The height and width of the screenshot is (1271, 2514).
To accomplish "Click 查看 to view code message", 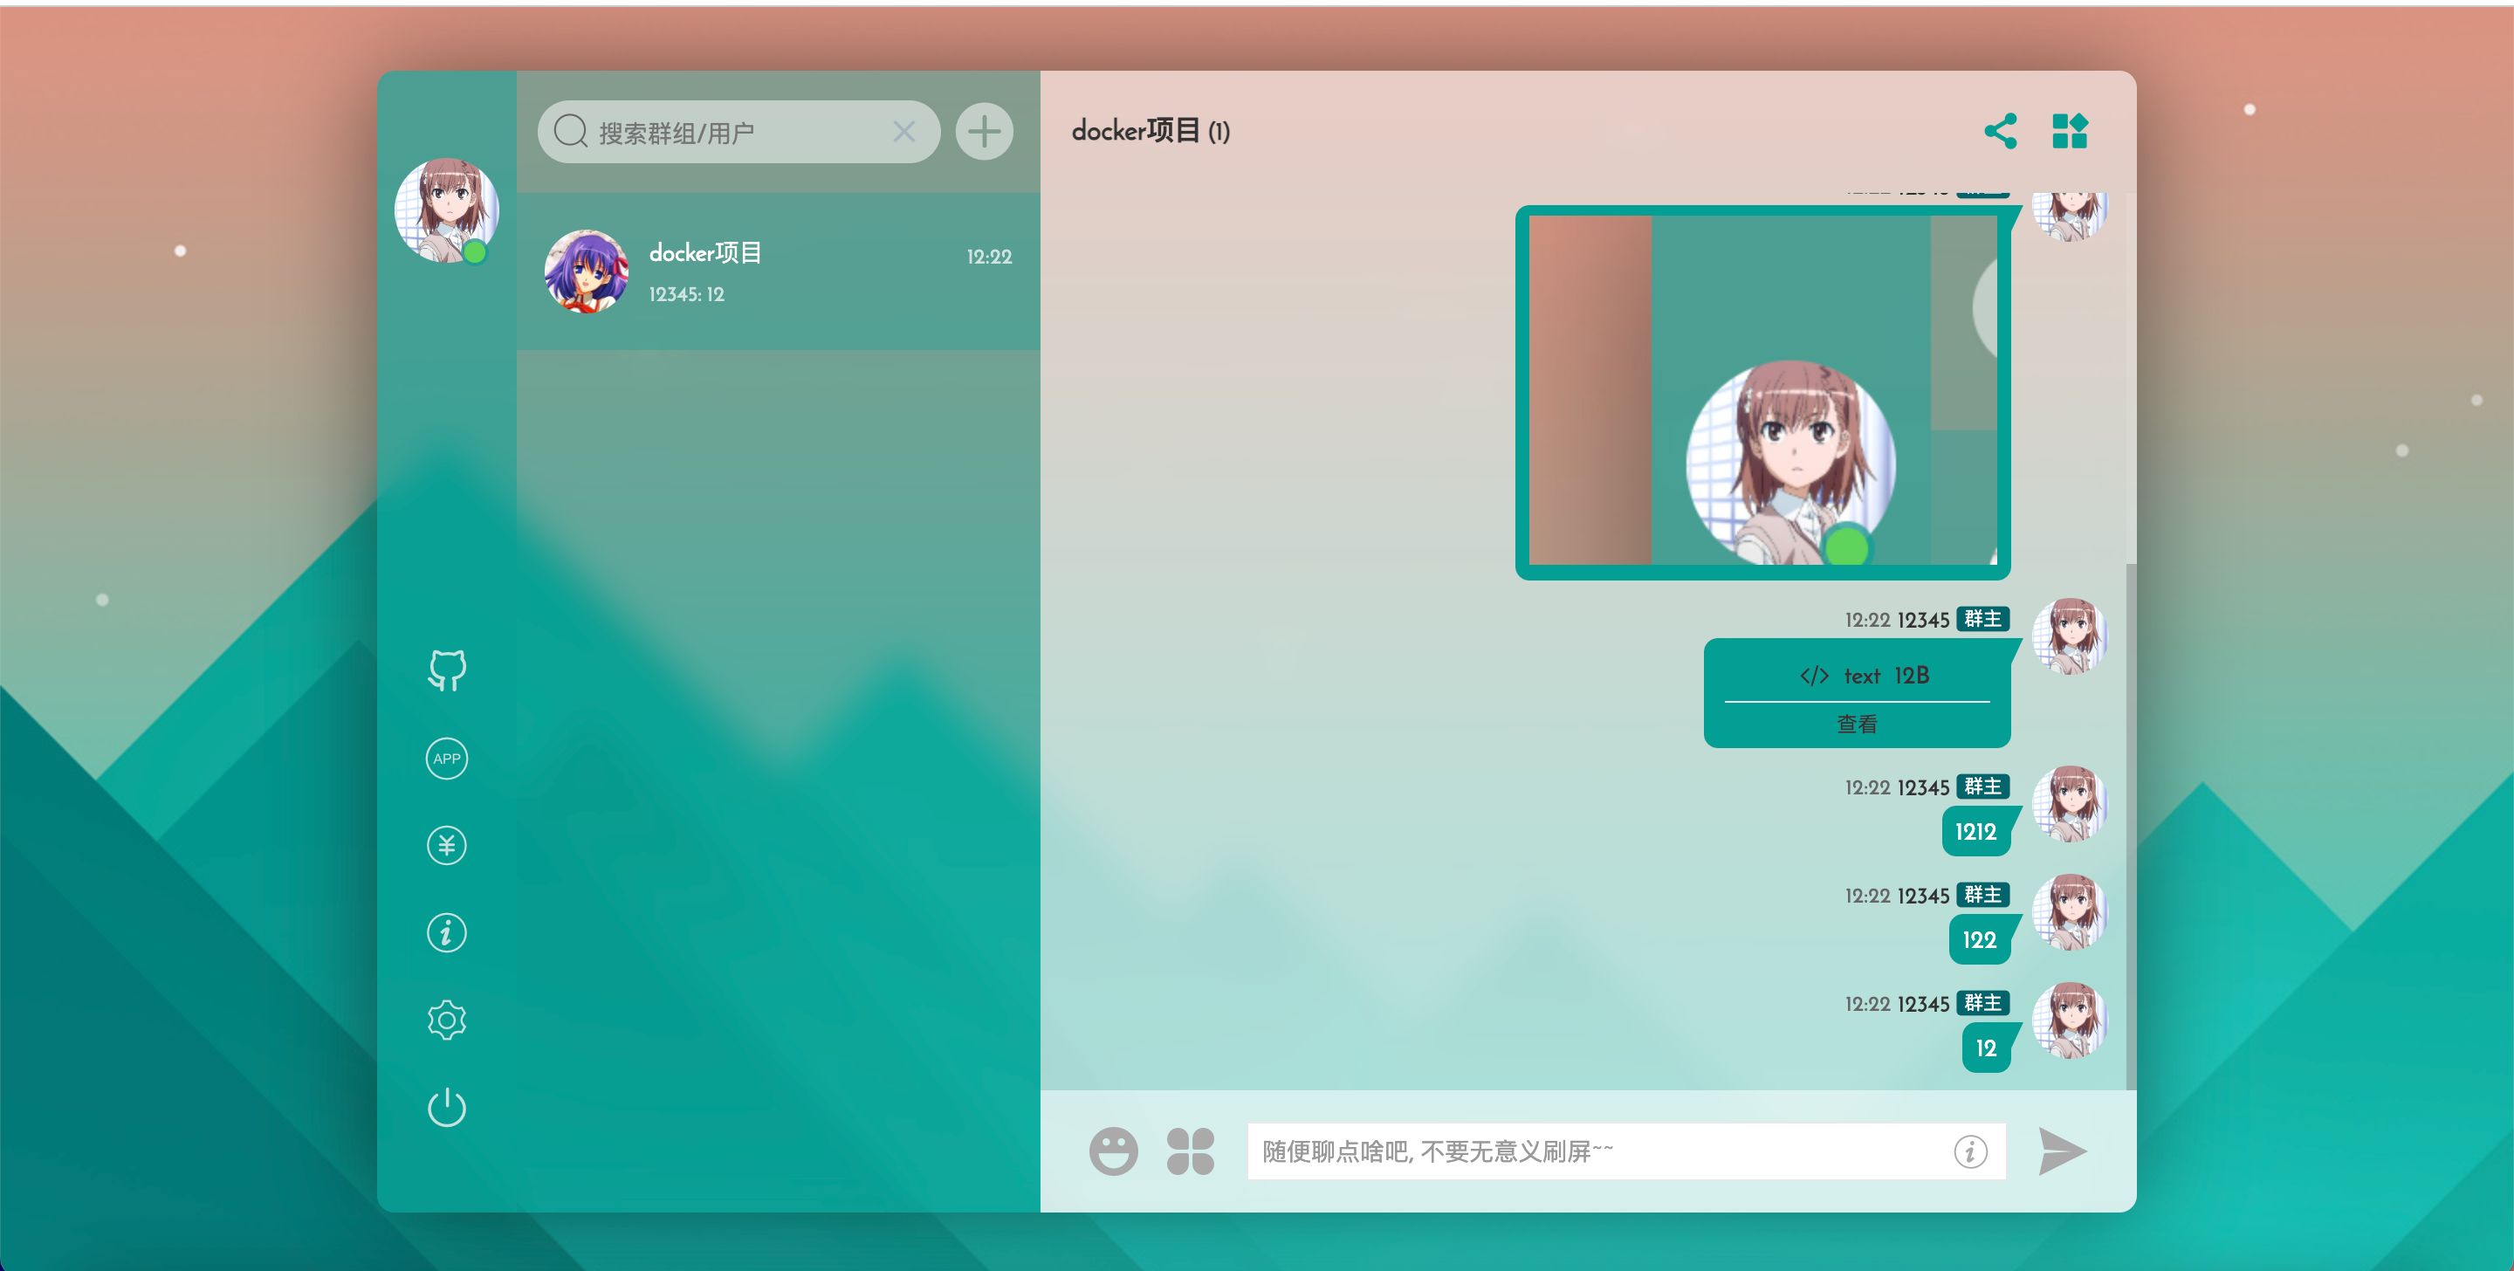I will click(x=1856, y=725).
